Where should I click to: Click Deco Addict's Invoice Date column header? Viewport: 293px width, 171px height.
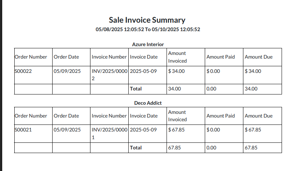click(x=144, y=116)
